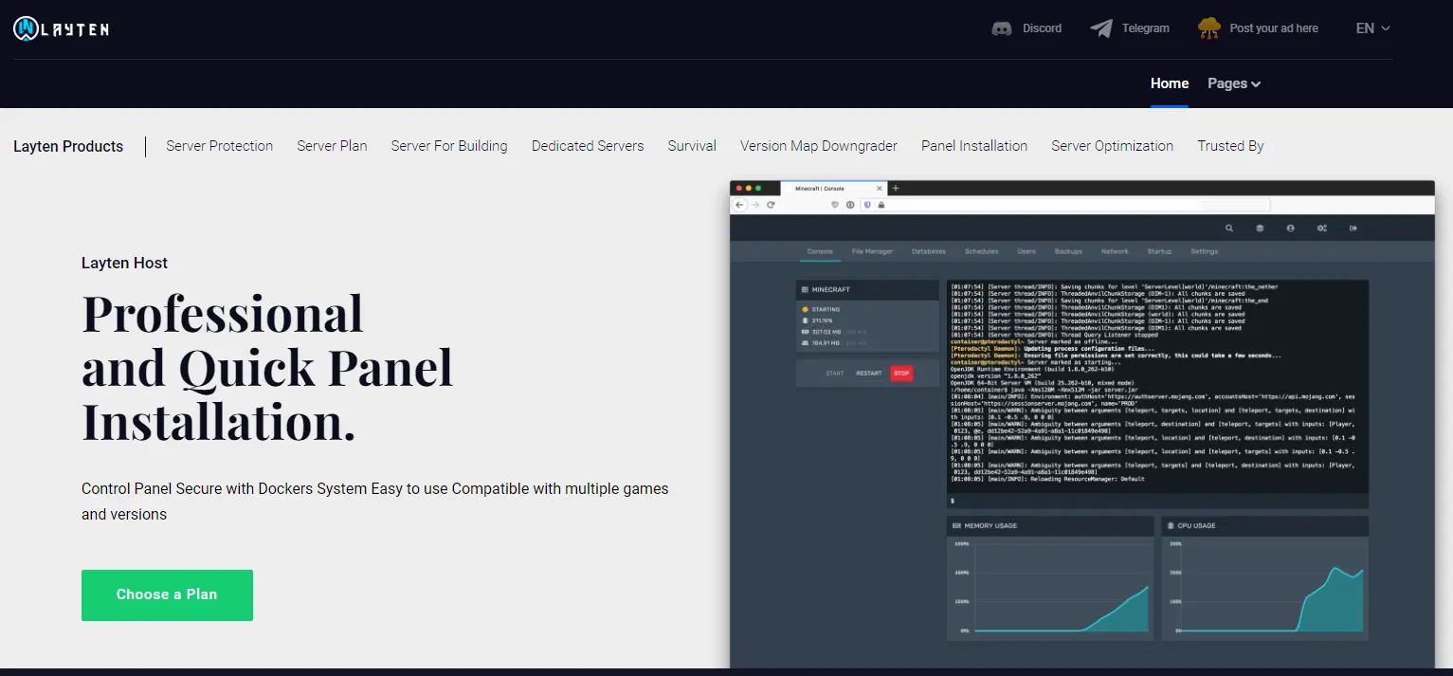Open the Discord link icon
This screenshot has width=1453, height=676.
pos(1002,28)
